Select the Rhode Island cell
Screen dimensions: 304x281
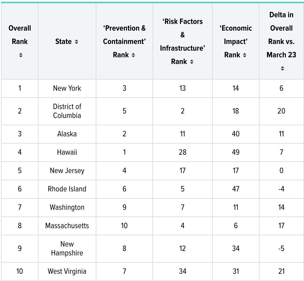(x=67, y=189)
